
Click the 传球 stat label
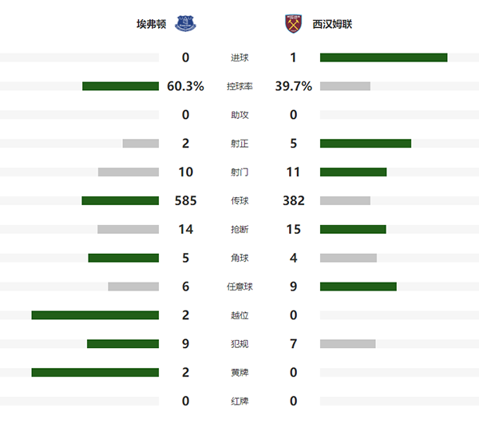click(x=239, y=201)
